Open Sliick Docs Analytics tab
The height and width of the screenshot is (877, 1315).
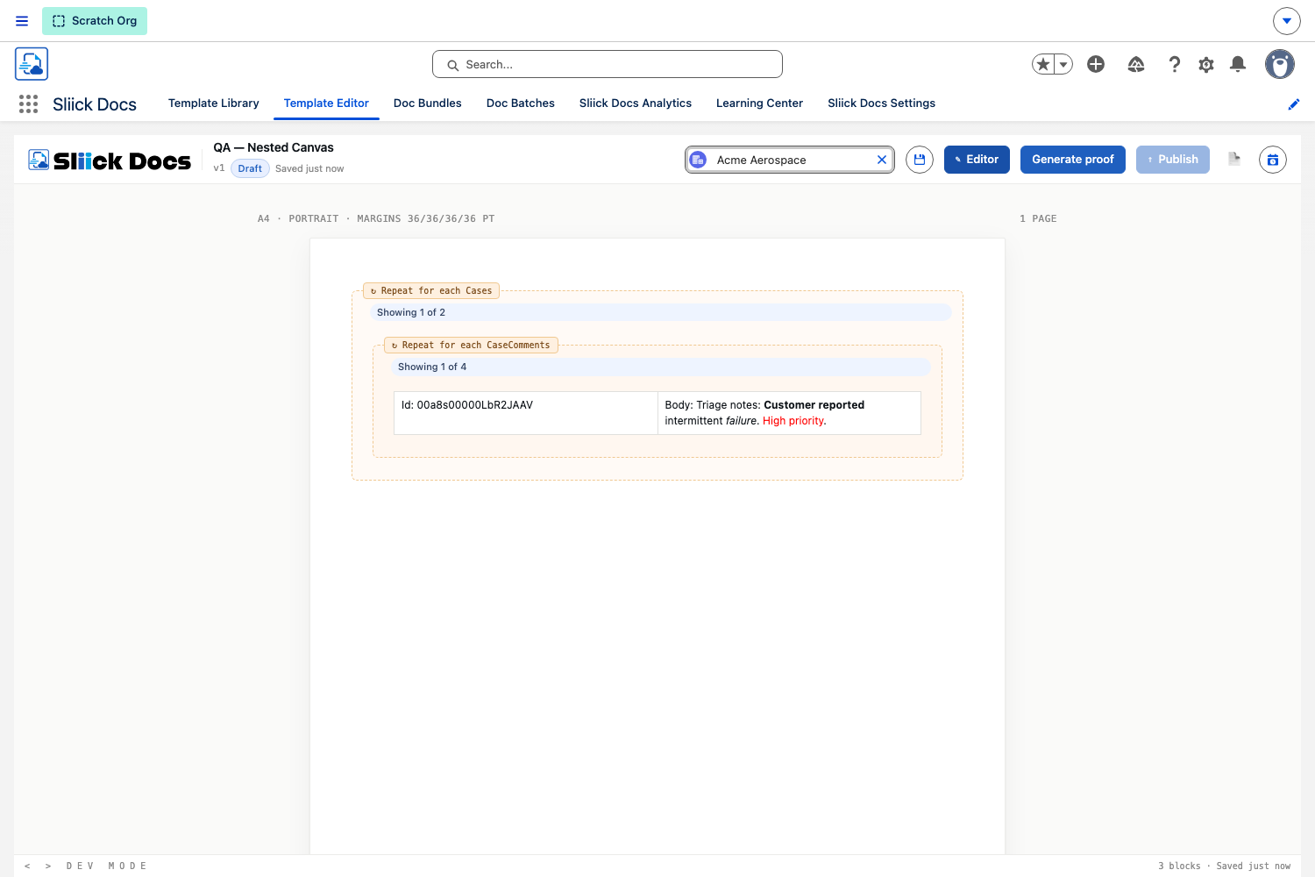point(636,103)
